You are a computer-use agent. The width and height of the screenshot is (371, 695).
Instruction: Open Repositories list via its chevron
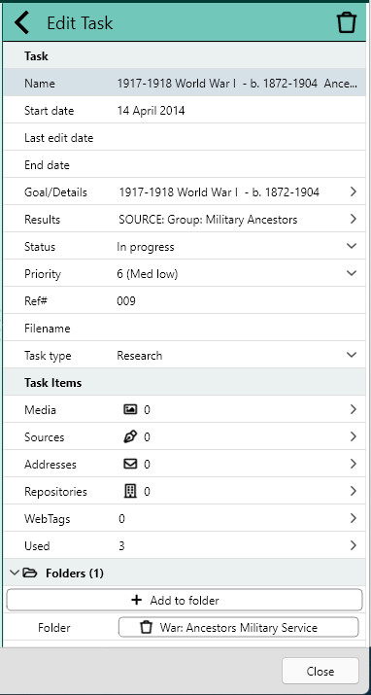353,491
